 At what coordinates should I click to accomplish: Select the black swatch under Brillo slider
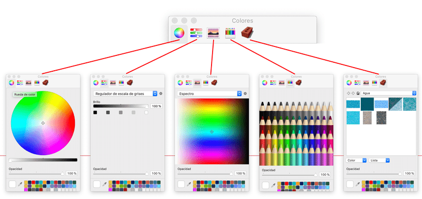pos(95,112)
